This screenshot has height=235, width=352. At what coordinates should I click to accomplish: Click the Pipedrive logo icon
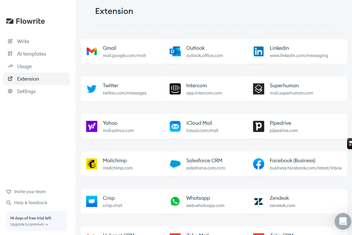258,126
